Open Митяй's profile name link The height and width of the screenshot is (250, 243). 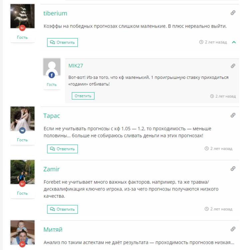[x=53, y=230]
